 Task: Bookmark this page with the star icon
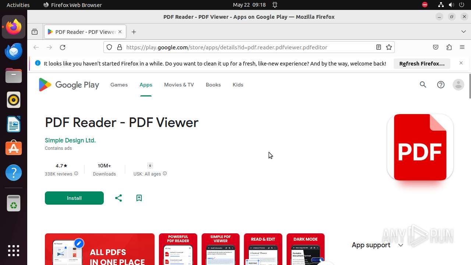point(389,47)
